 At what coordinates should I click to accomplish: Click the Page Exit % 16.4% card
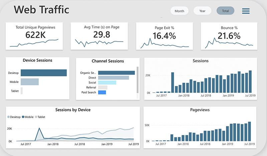coord(165,36)
